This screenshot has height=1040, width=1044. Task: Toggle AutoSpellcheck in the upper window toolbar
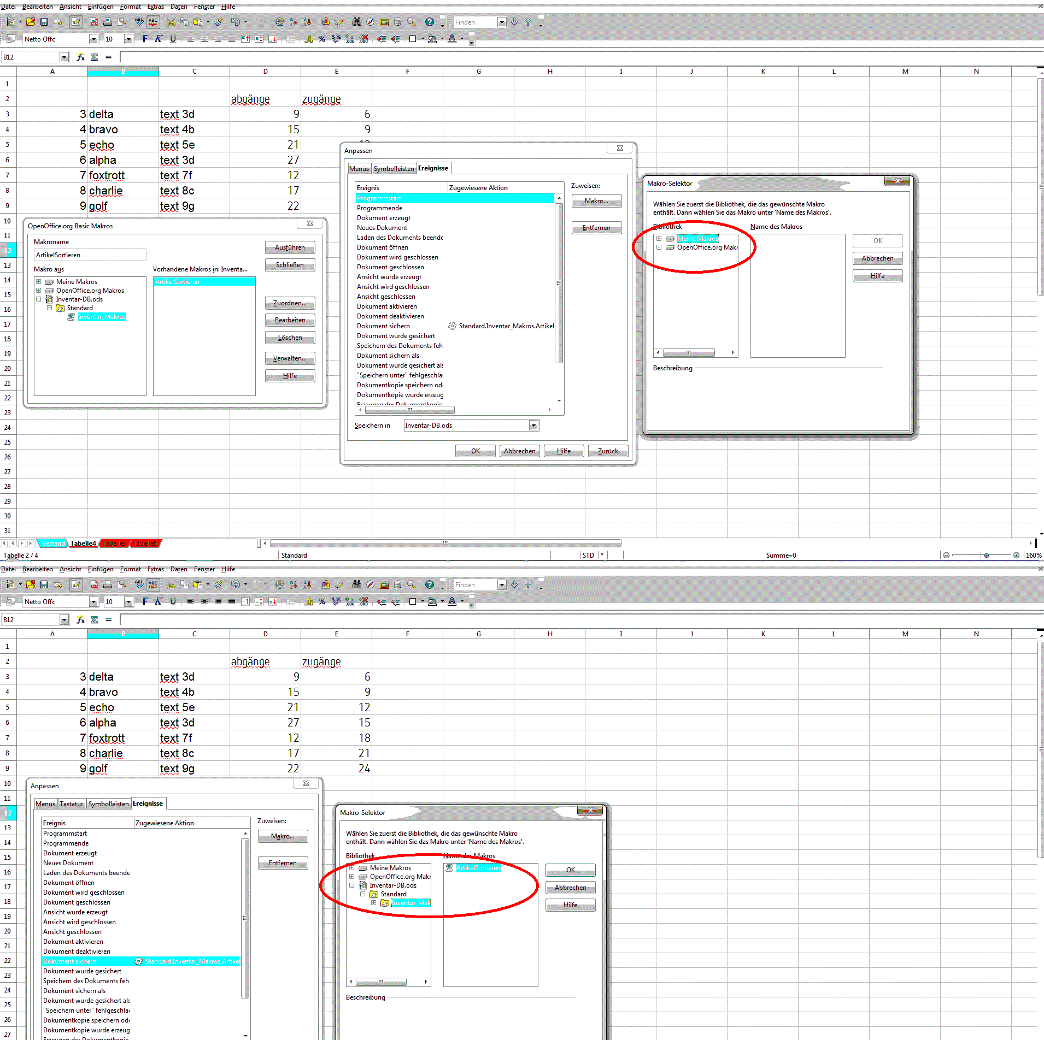[153, 22]
